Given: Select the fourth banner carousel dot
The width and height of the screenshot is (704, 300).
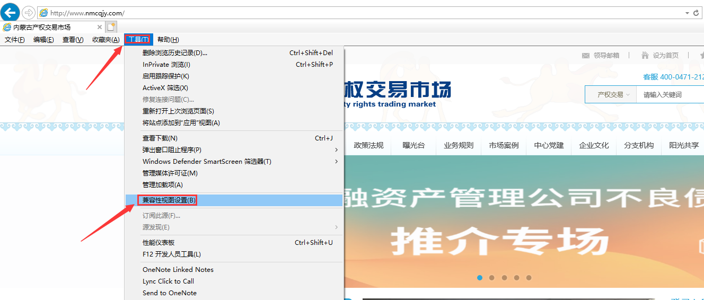Looking at the screenshot, I should coord(516,277).
